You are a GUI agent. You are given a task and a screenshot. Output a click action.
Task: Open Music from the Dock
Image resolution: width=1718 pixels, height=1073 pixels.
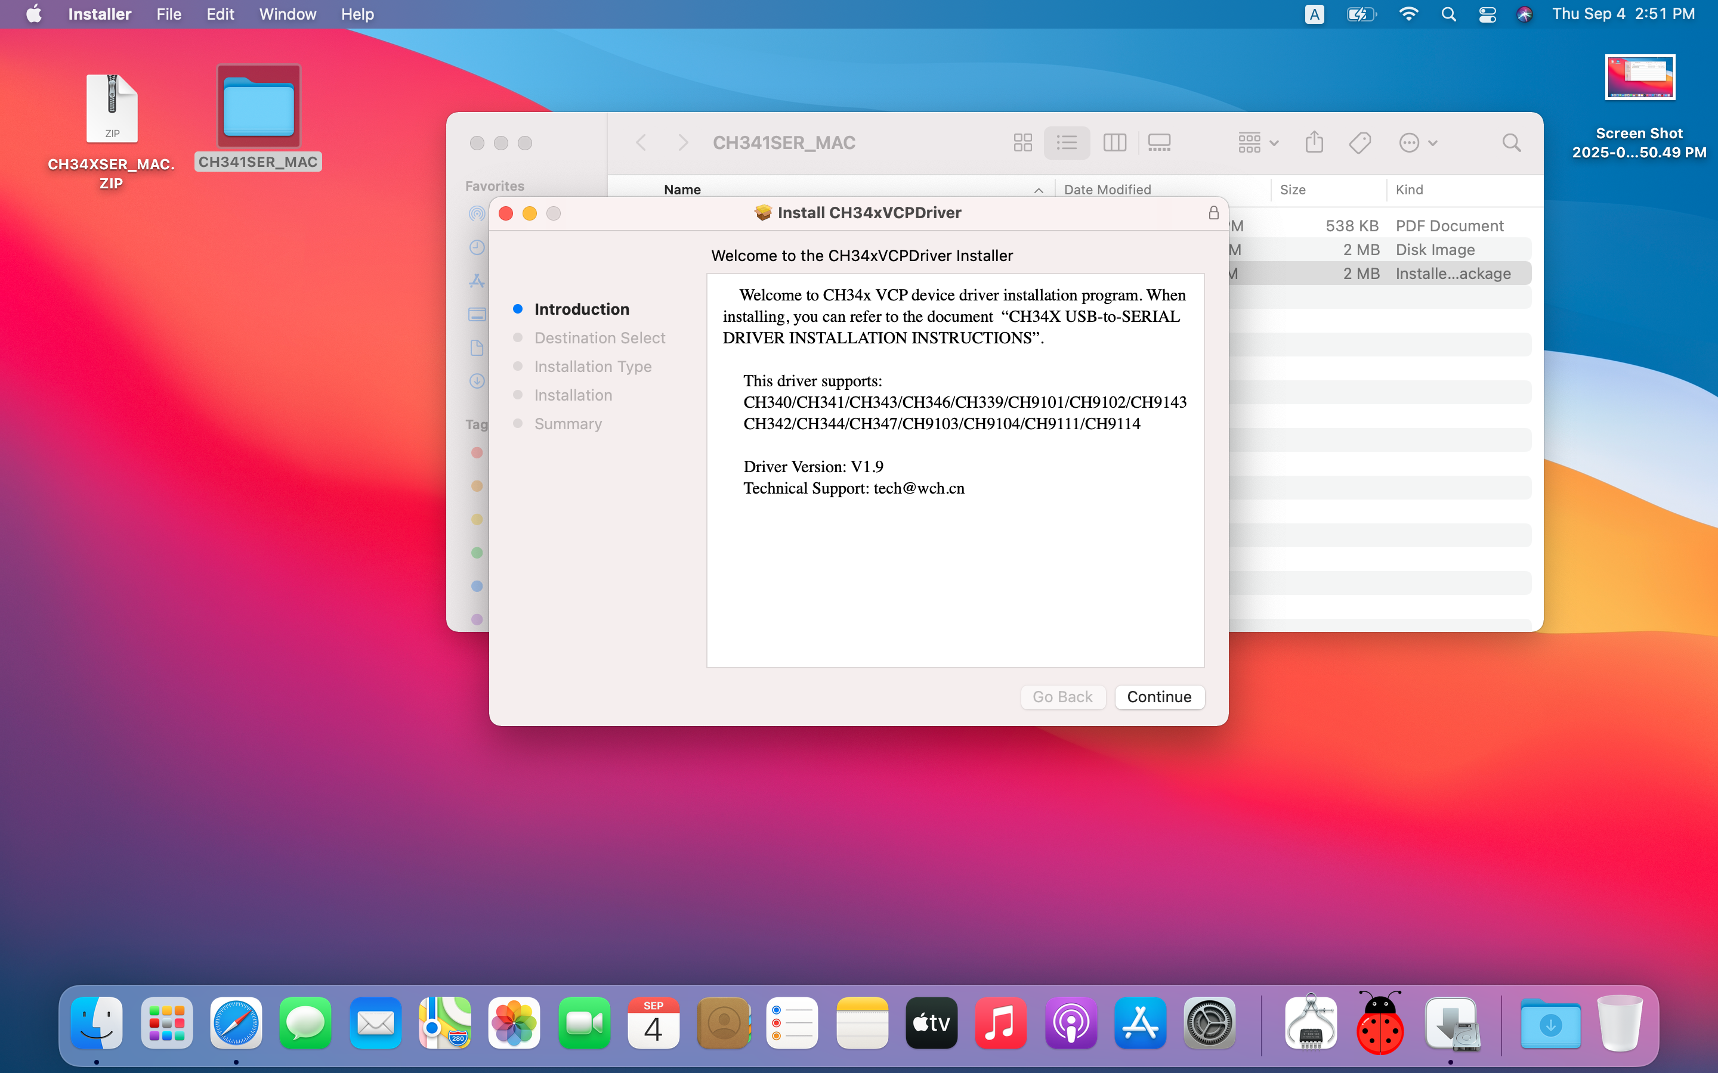(1001, 1022)
